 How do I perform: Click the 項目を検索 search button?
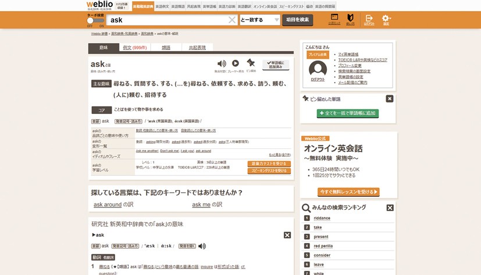[x=297, y=20]
